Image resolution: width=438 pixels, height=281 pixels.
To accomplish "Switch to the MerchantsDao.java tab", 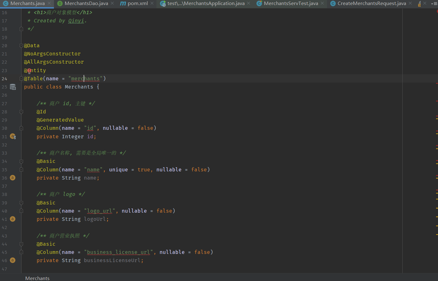I will pos(86,3).
